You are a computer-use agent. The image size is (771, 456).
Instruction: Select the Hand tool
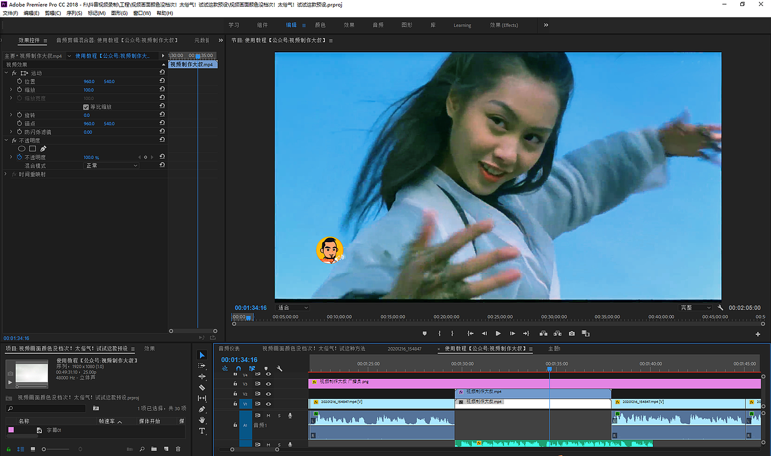pos(202,420)
